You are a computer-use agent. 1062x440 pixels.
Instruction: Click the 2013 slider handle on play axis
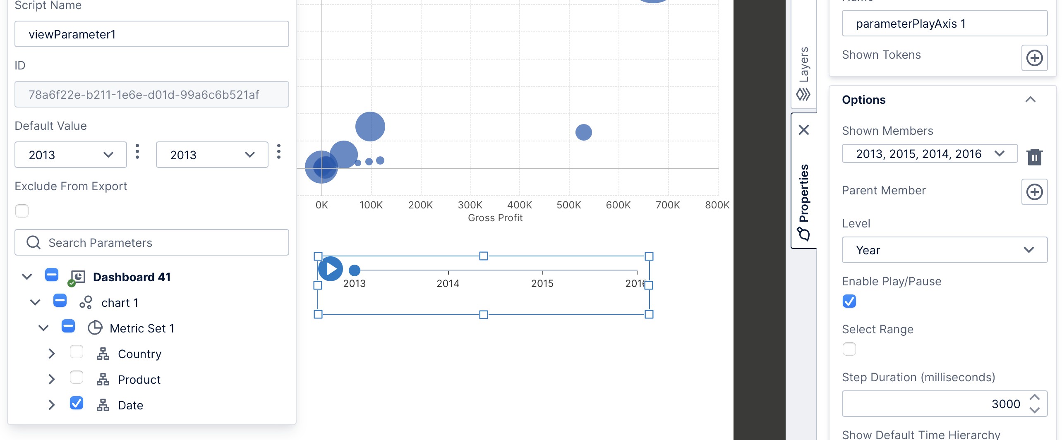354,270
